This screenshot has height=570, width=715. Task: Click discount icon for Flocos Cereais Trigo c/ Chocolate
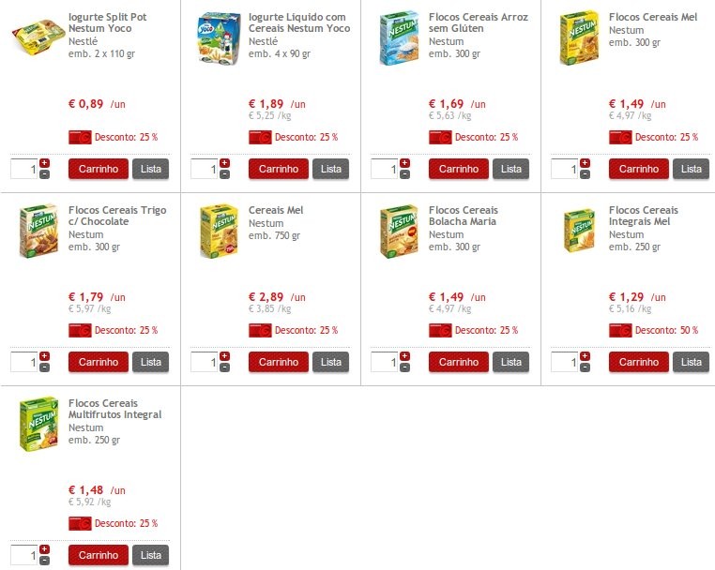pyautogui.click(x=80, y=330)
